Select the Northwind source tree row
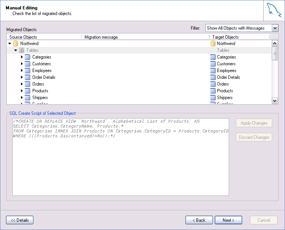The image size is (285, 230). pyautogui.click(x=139, y=44)
